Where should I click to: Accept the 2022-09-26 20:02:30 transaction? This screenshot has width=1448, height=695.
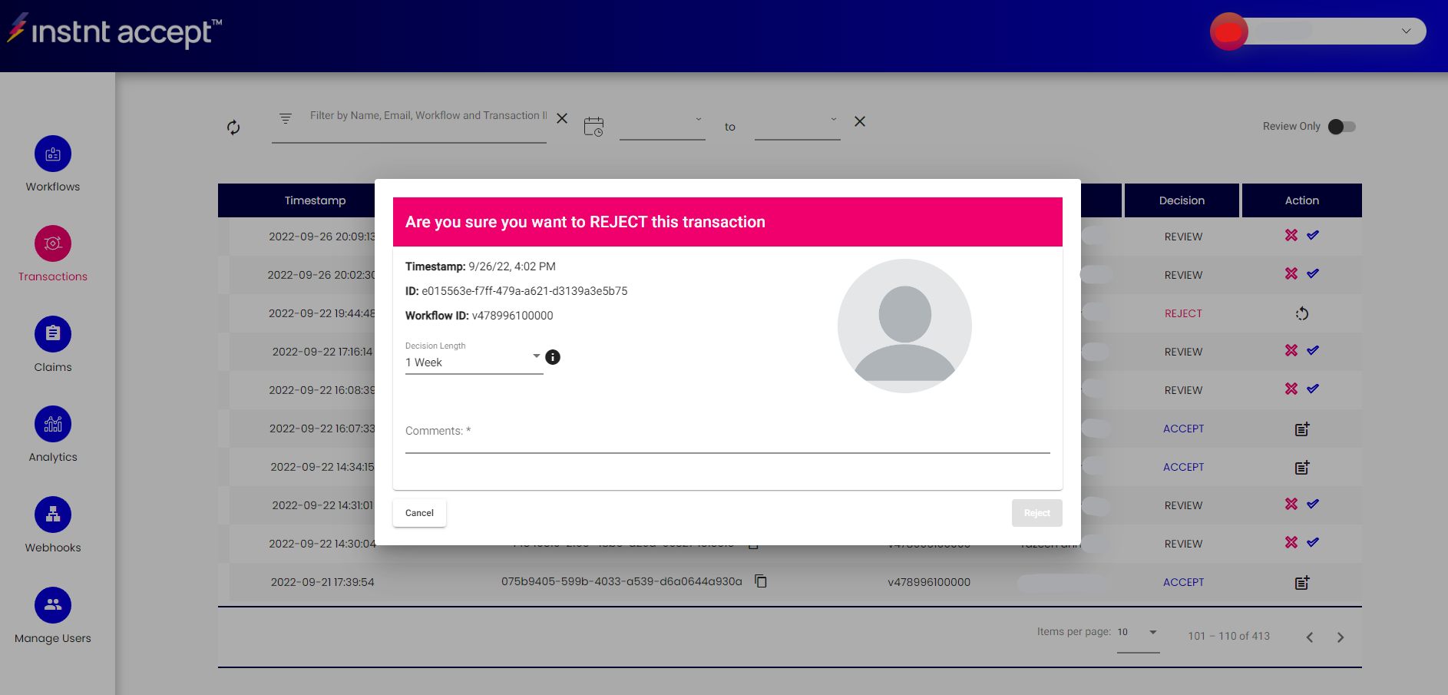tap(1313, 273)
